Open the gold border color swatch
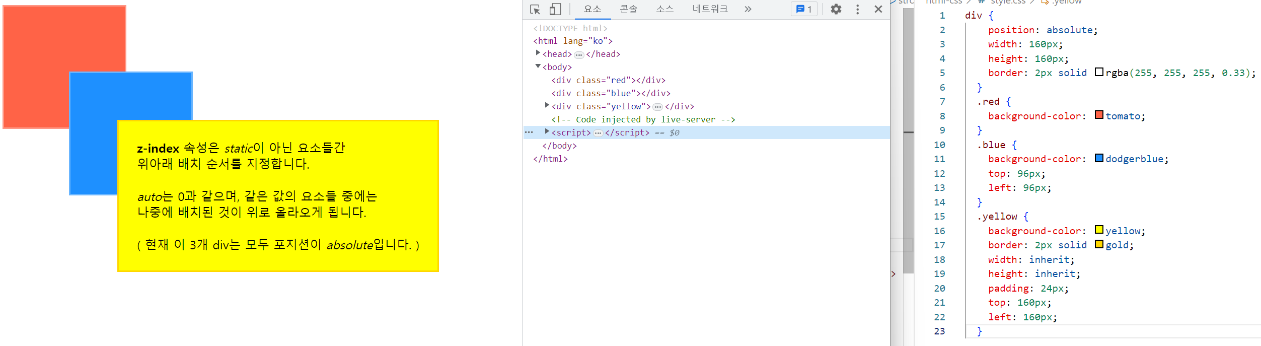Screen dimensions: 1261x346 click(x=1099, y=244)
